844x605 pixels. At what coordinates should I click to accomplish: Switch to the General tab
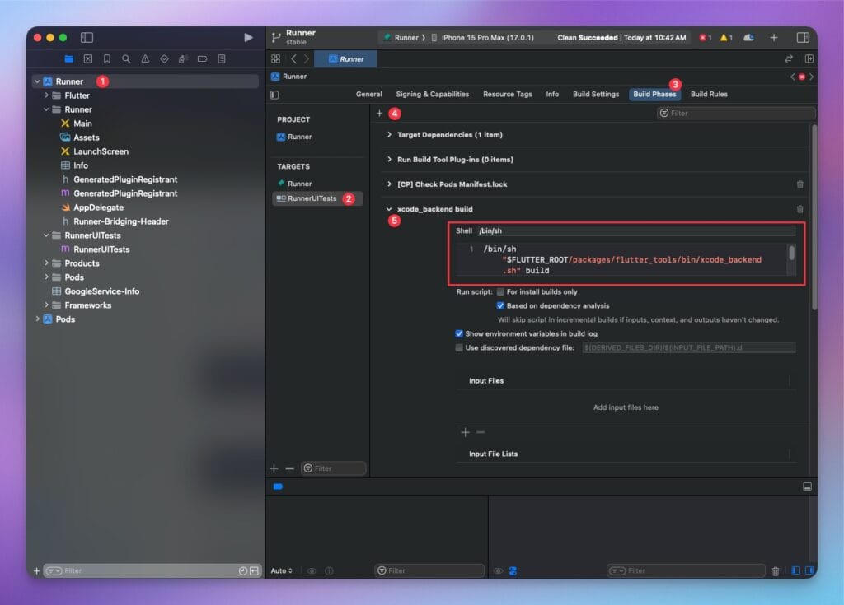368,94
